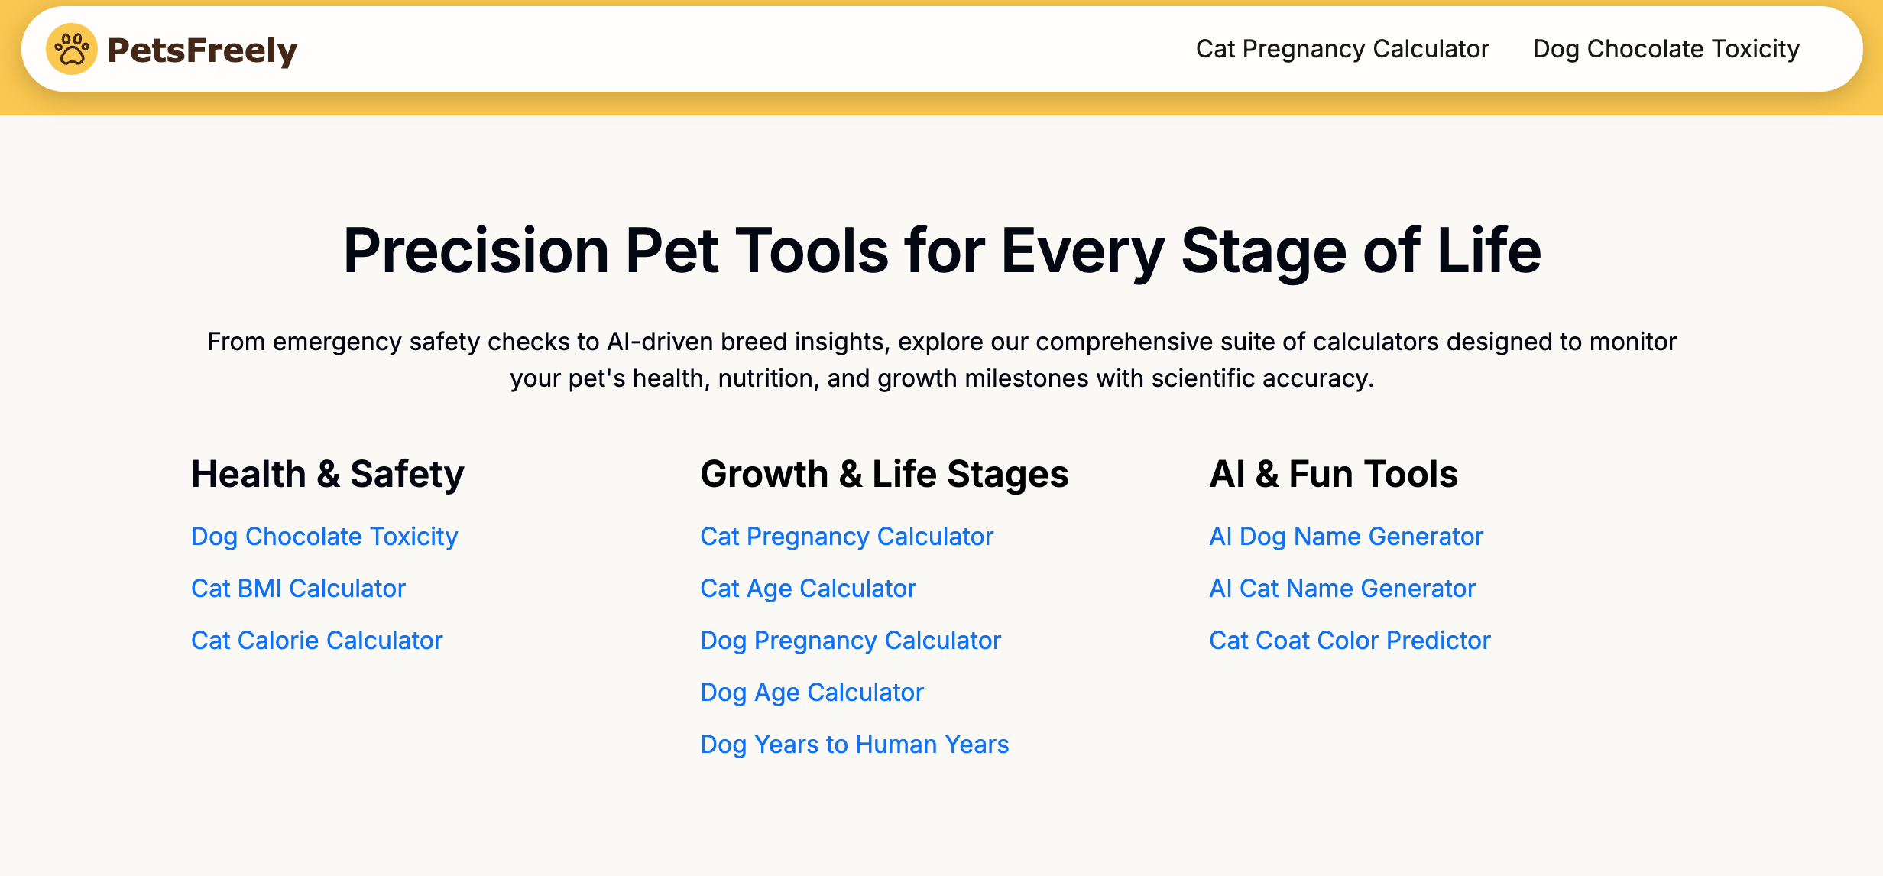
Task: Open Dog Years to Human Years converter
Action: pyautogui.click(x=854, y=744)
